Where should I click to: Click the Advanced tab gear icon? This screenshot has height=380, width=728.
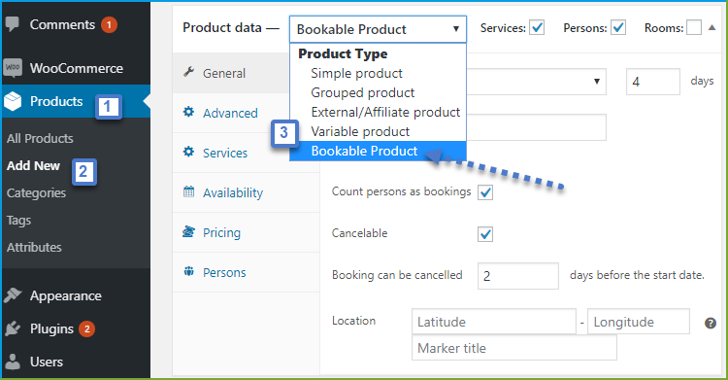pos(188,112)
